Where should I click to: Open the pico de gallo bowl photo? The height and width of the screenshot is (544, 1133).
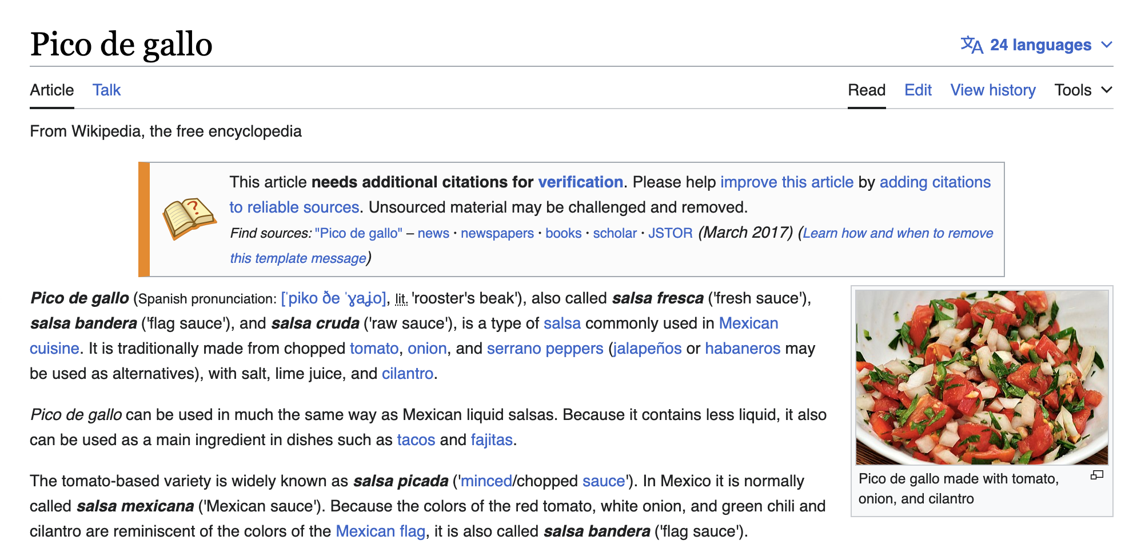point(982,377)
